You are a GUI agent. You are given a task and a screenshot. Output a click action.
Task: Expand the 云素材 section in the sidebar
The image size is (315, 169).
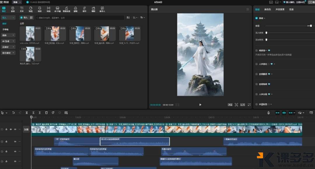8,47
